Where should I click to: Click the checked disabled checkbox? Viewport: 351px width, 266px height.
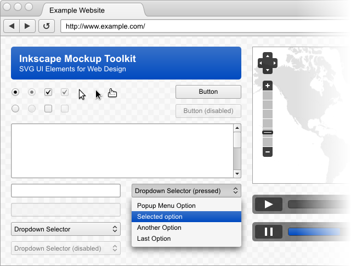(65, 92)
